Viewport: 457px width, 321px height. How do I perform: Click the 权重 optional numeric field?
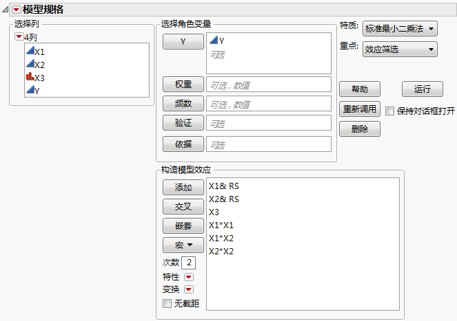point(269,85)
